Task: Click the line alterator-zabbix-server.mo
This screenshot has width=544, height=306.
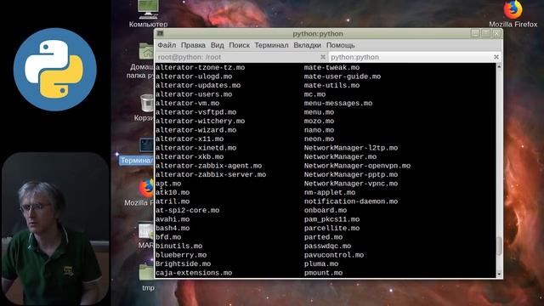Action: [211, 174]
